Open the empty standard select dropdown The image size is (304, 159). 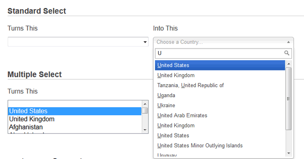(x=78, y=42)
